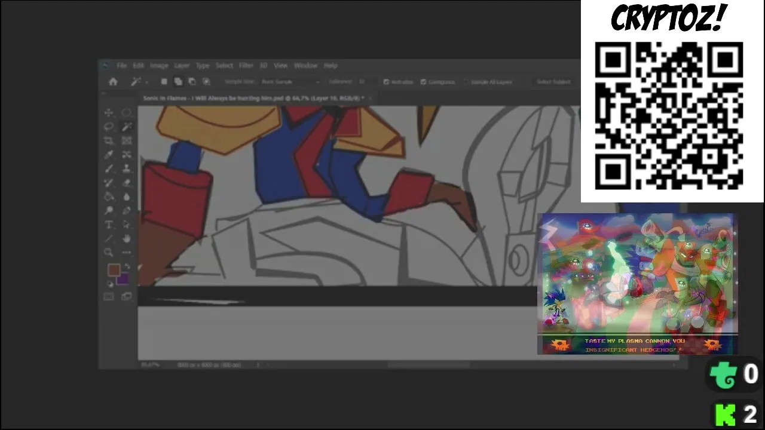
Task: Select the Eraser tool
Action: point(127,183)
